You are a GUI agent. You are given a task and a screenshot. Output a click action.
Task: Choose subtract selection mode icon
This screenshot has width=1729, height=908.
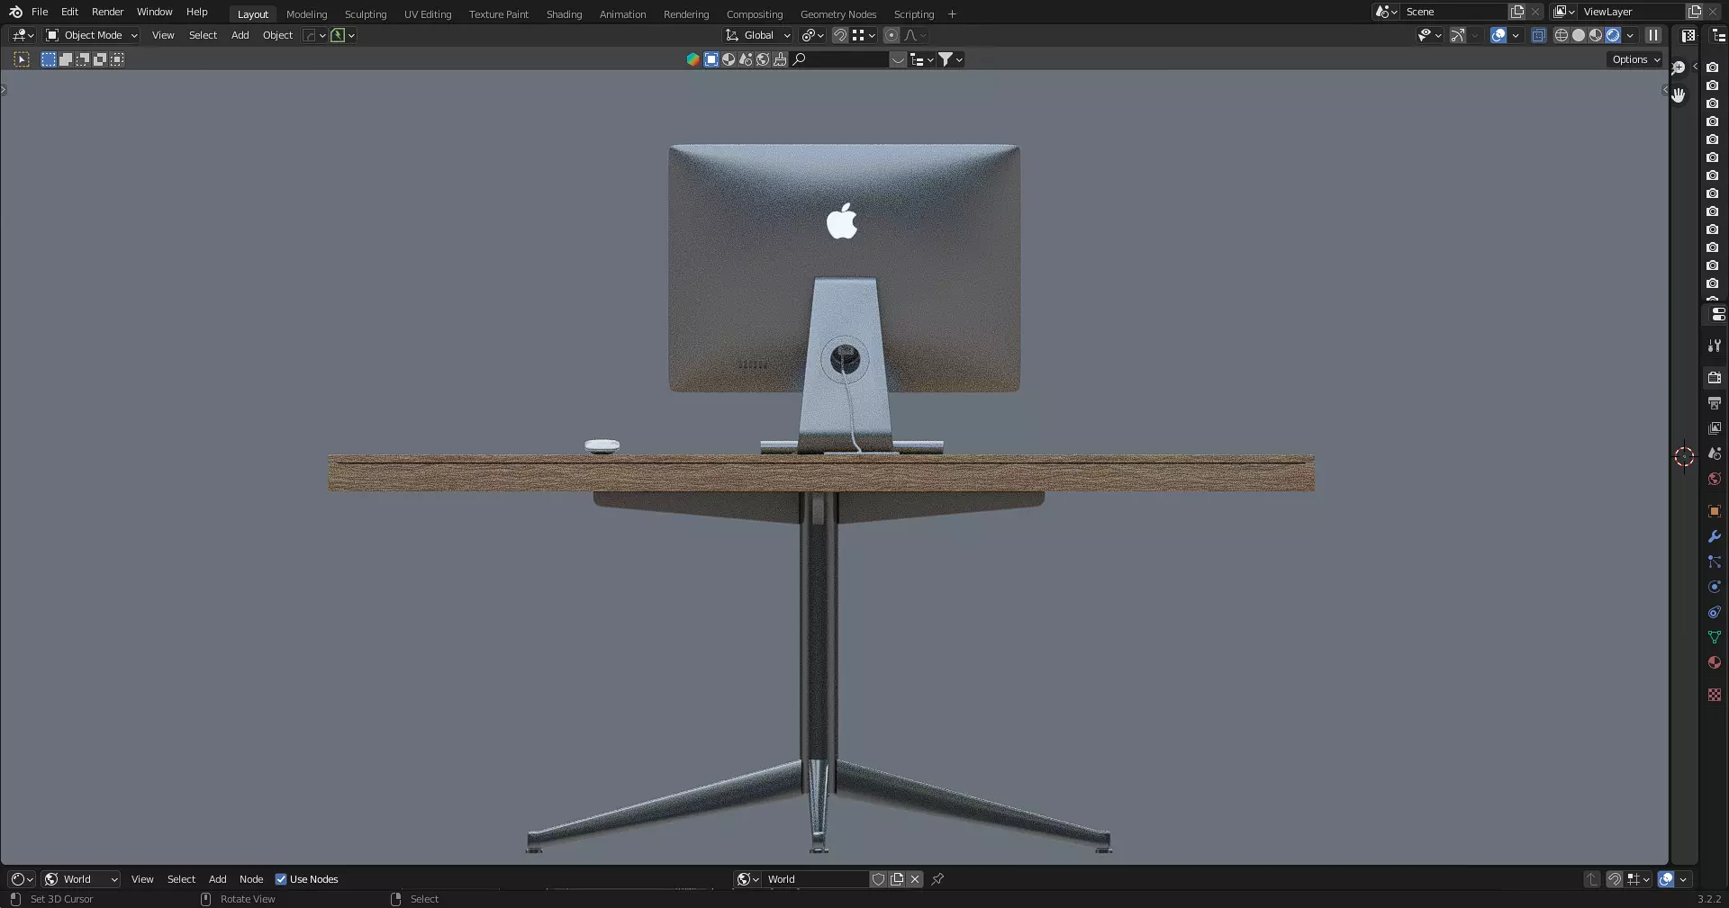pos(83,59)
